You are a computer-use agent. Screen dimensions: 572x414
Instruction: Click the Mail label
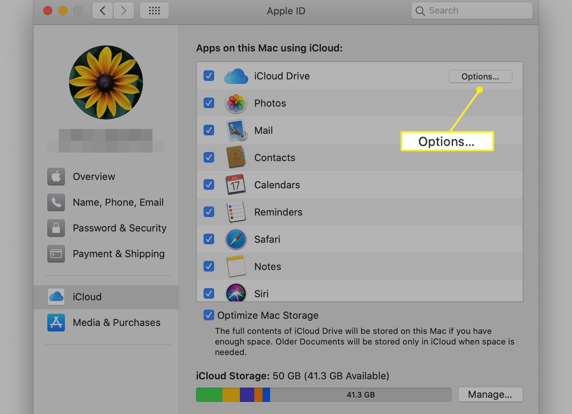pos(264,130)
